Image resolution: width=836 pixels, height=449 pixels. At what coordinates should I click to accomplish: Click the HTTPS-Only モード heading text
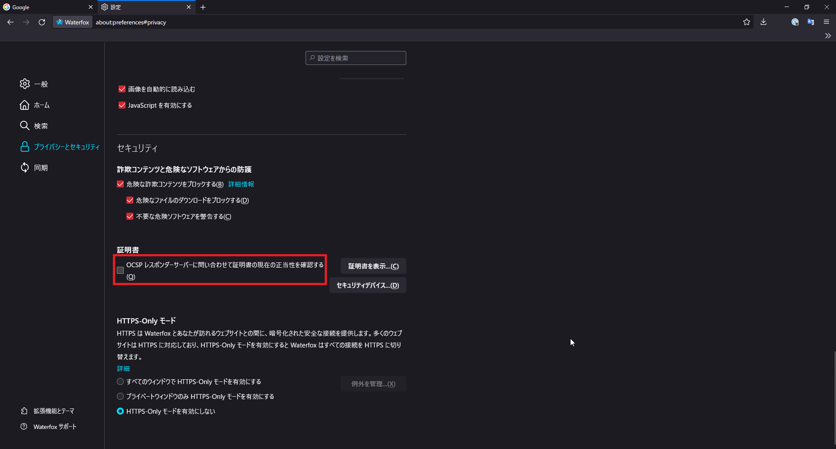click(x=146, y=321)
